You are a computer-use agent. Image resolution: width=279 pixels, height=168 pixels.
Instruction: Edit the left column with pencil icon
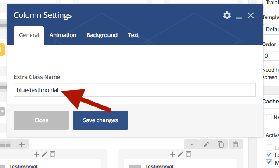(x=45, y=154)
